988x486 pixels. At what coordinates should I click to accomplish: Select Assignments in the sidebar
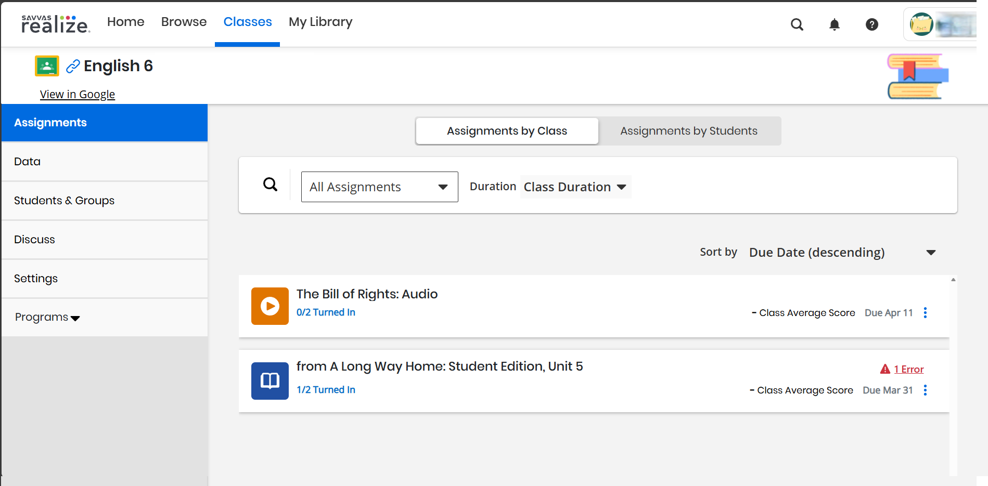pos(105,123)
